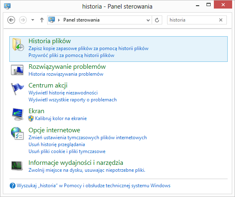Screen dimensions: 235x197
Task: Minimize the Panel sterowania window
Action: [x=198, y=6]
